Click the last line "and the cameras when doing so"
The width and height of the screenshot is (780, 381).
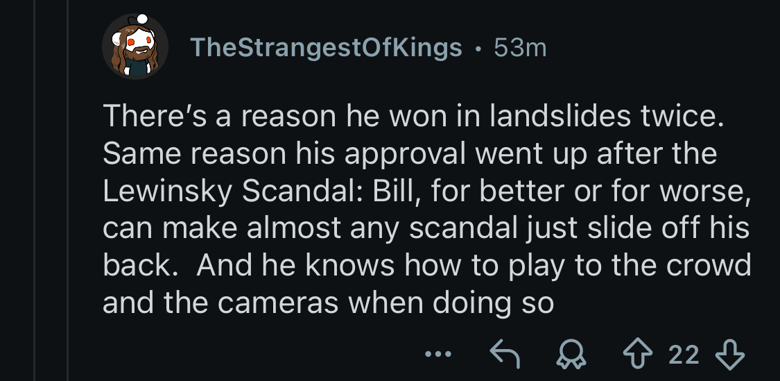[x=328, y=304]
